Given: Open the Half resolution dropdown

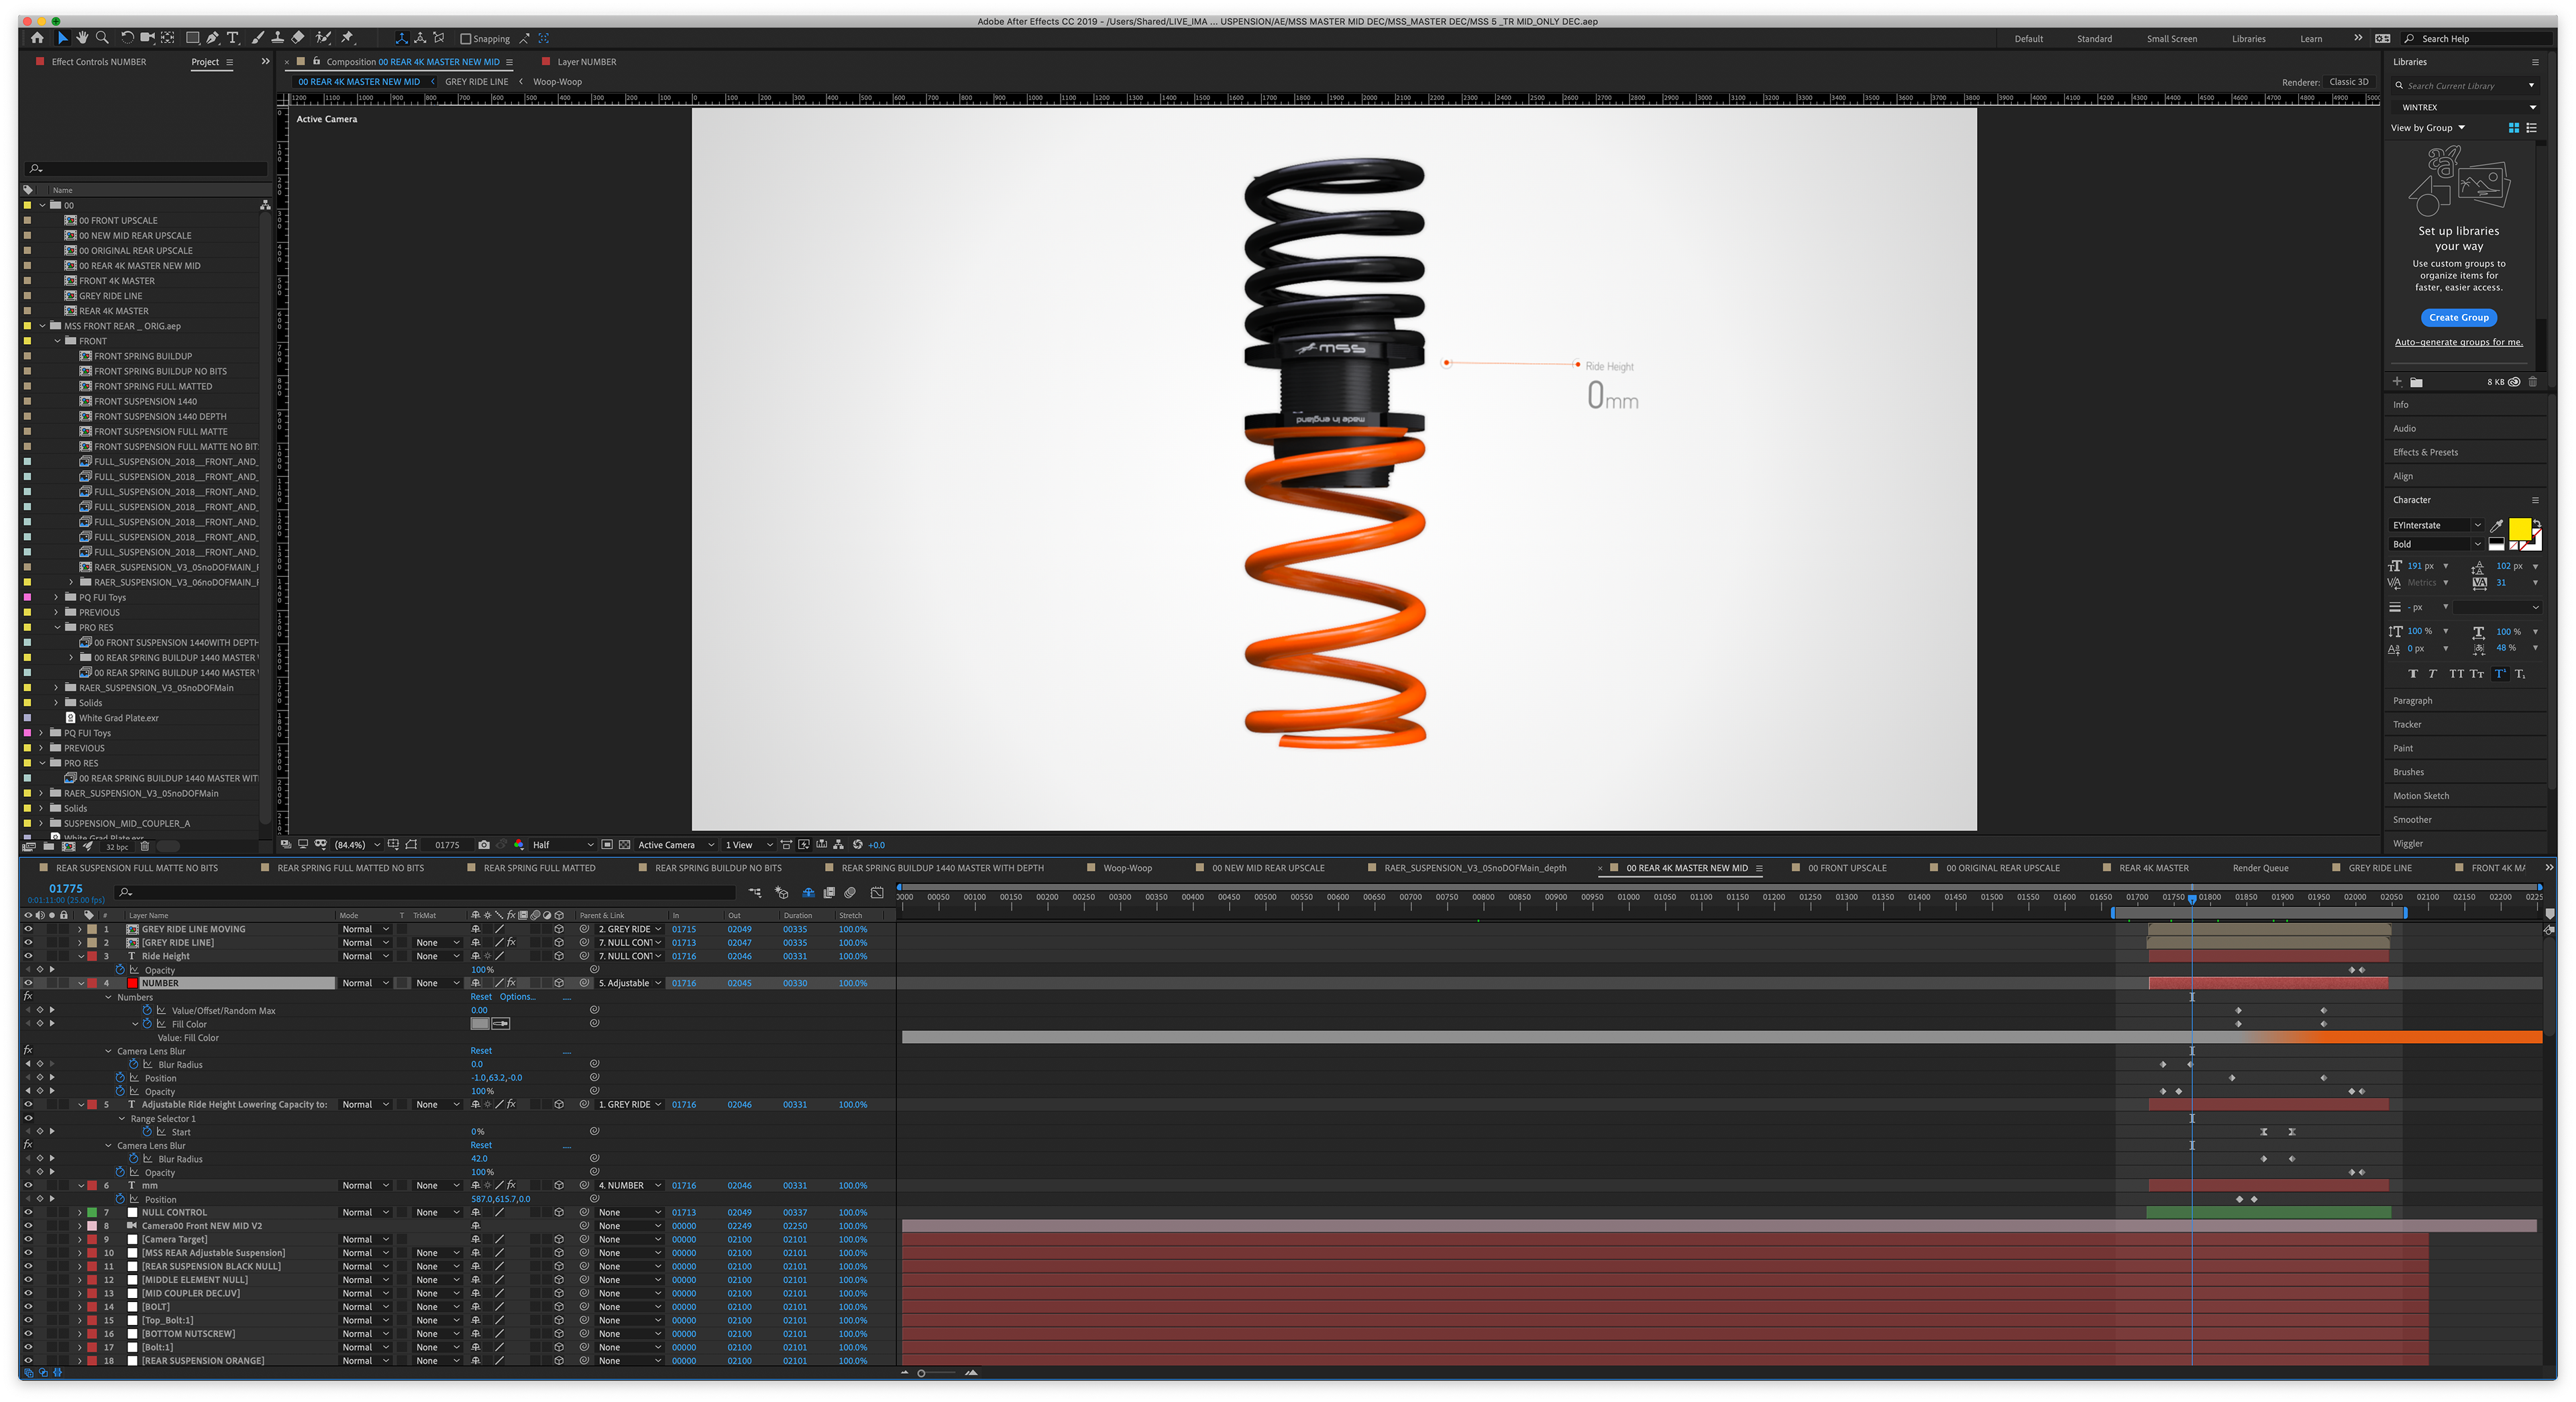Looking at the screenshot, I should (563, 845).
